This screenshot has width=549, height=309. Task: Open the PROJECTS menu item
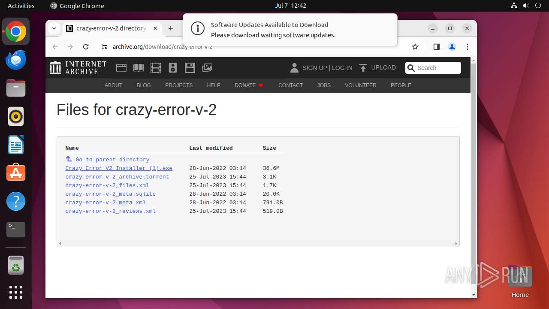tap(179, 85)
